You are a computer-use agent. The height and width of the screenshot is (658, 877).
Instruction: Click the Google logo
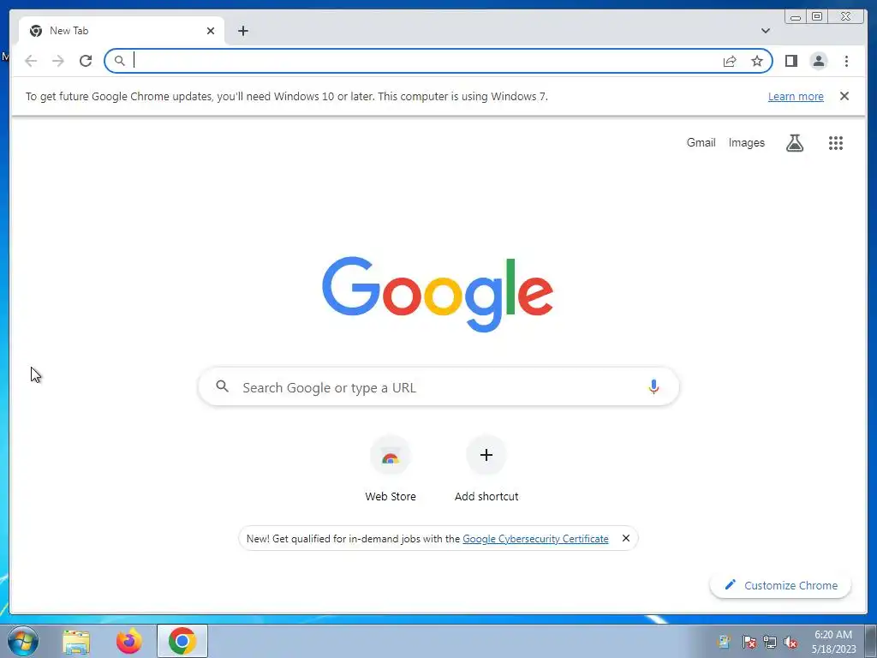[x=438, y=293]
